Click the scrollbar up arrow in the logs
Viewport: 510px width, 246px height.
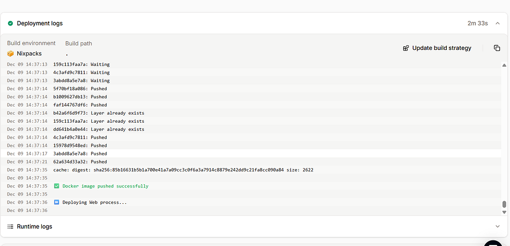coord(504,64)
